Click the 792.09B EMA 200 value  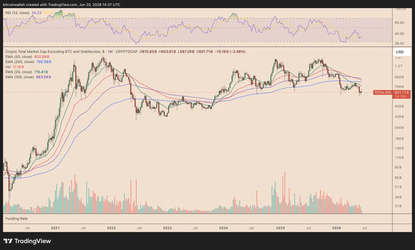pos(44,62)
